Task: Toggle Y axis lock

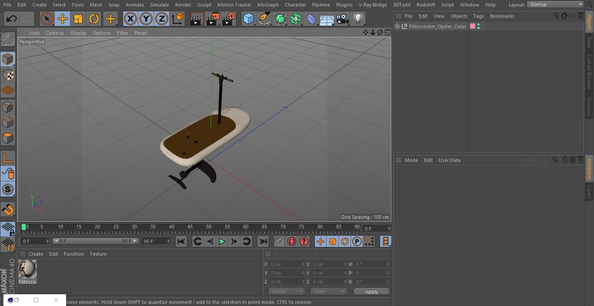Action: click(146, 19)
